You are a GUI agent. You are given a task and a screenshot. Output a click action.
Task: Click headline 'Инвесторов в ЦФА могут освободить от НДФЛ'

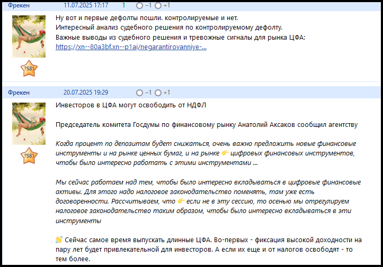[x=131, y=105]
